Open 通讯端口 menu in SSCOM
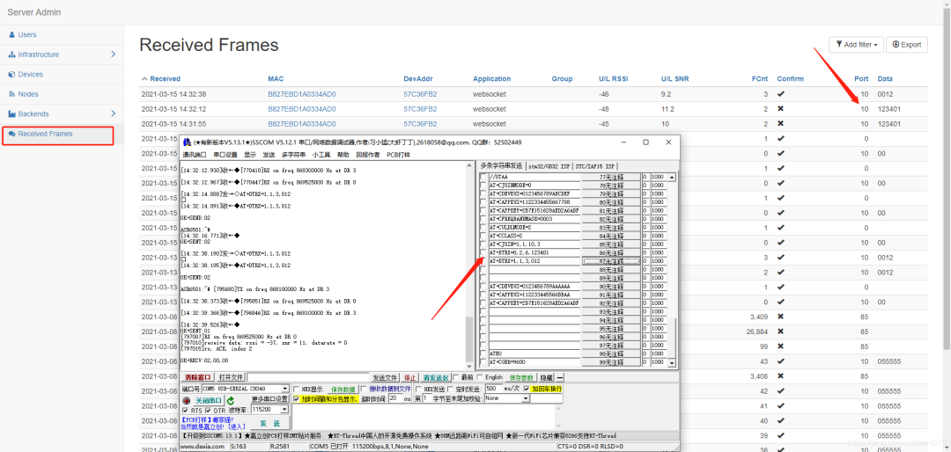Screen dimensions: 951x452 point(195,155)
